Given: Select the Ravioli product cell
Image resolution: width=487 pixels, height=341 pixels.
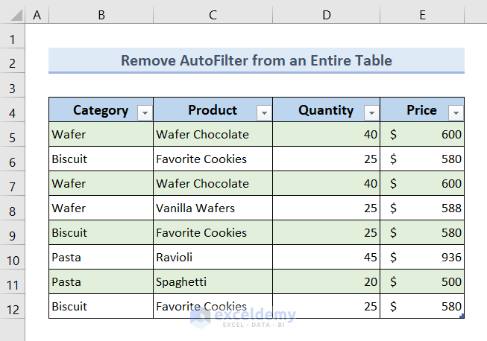Looking at the screenshot, I should click(213, 257).
